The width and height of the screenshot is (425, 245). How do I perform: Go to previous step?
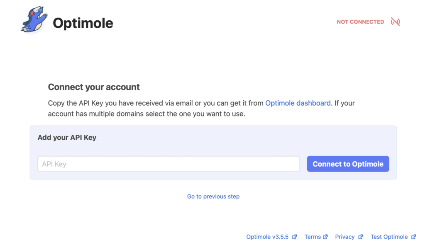[x=213, y=196]
